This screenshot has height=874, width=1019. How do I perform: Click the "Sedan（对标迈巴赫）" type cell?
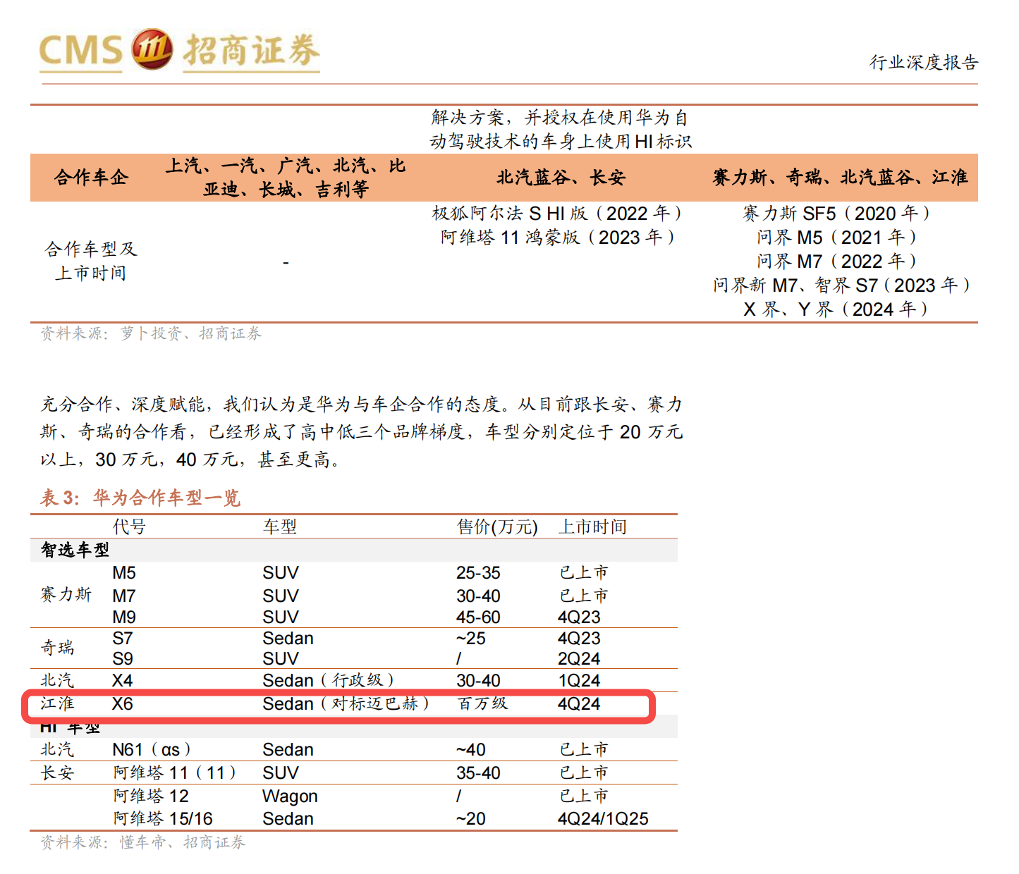(x=346, y=703)
